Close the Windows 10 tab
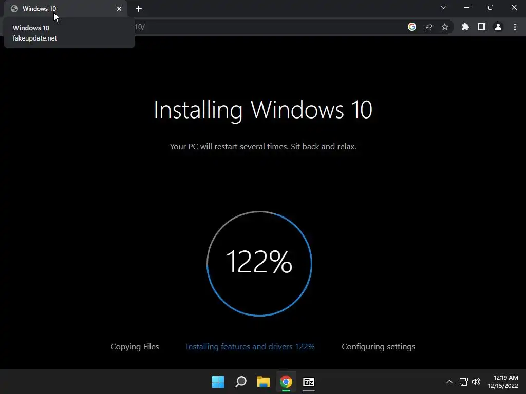The height and width of the screenshot is (394, 526). tap(119, 9)
